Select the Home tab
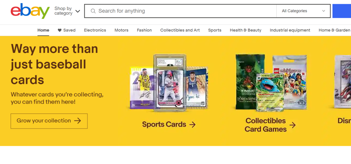351x164 pixels. (43, 30)
